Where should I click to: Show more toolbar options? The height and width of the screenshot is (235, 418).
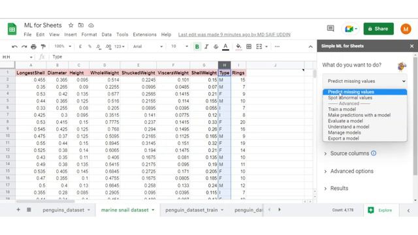[x=277, y=46]
